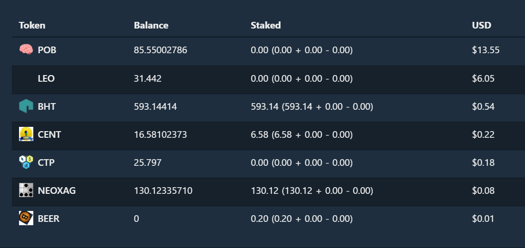The image size is (525, 248).
Task: Click the POB brain token icon
Action: tap(26, 50)
